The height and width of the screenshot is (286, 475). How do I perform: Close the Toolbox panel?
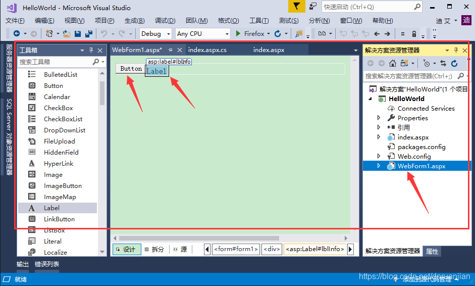(100, 51)
